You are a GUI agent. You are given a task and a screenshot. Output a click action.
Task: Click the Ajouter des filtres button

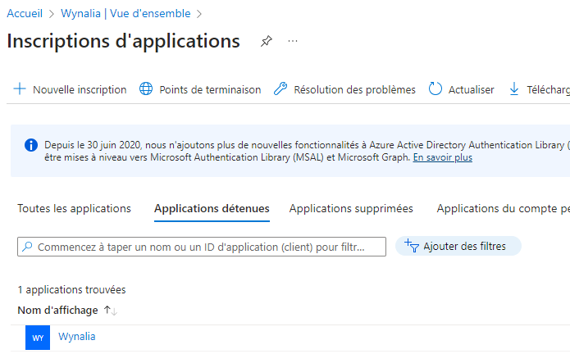tap(458, 246)
